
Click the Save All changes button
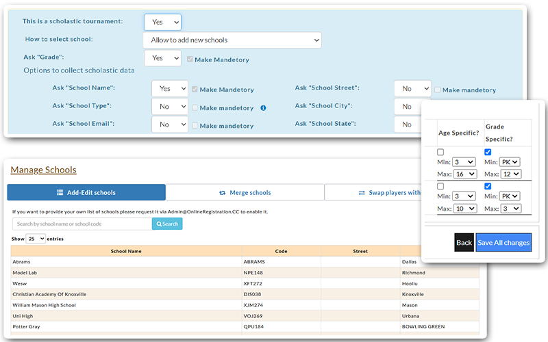[x=503, y=243]
